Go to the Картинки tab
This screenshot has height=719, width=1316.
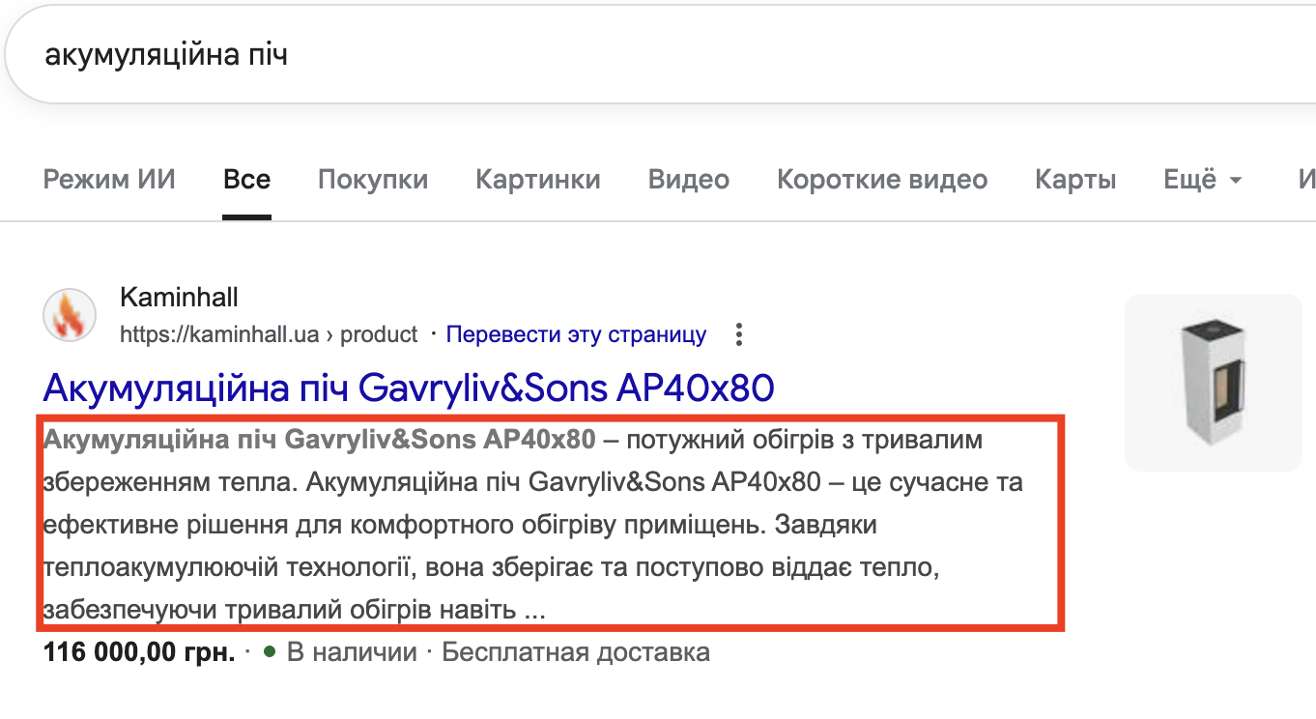pyautogui.click(x=537, y=180)
